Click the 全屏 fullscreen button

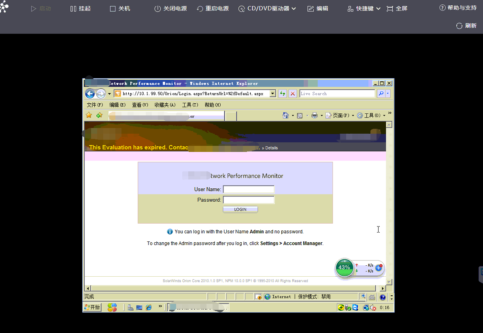pos(397,9)
